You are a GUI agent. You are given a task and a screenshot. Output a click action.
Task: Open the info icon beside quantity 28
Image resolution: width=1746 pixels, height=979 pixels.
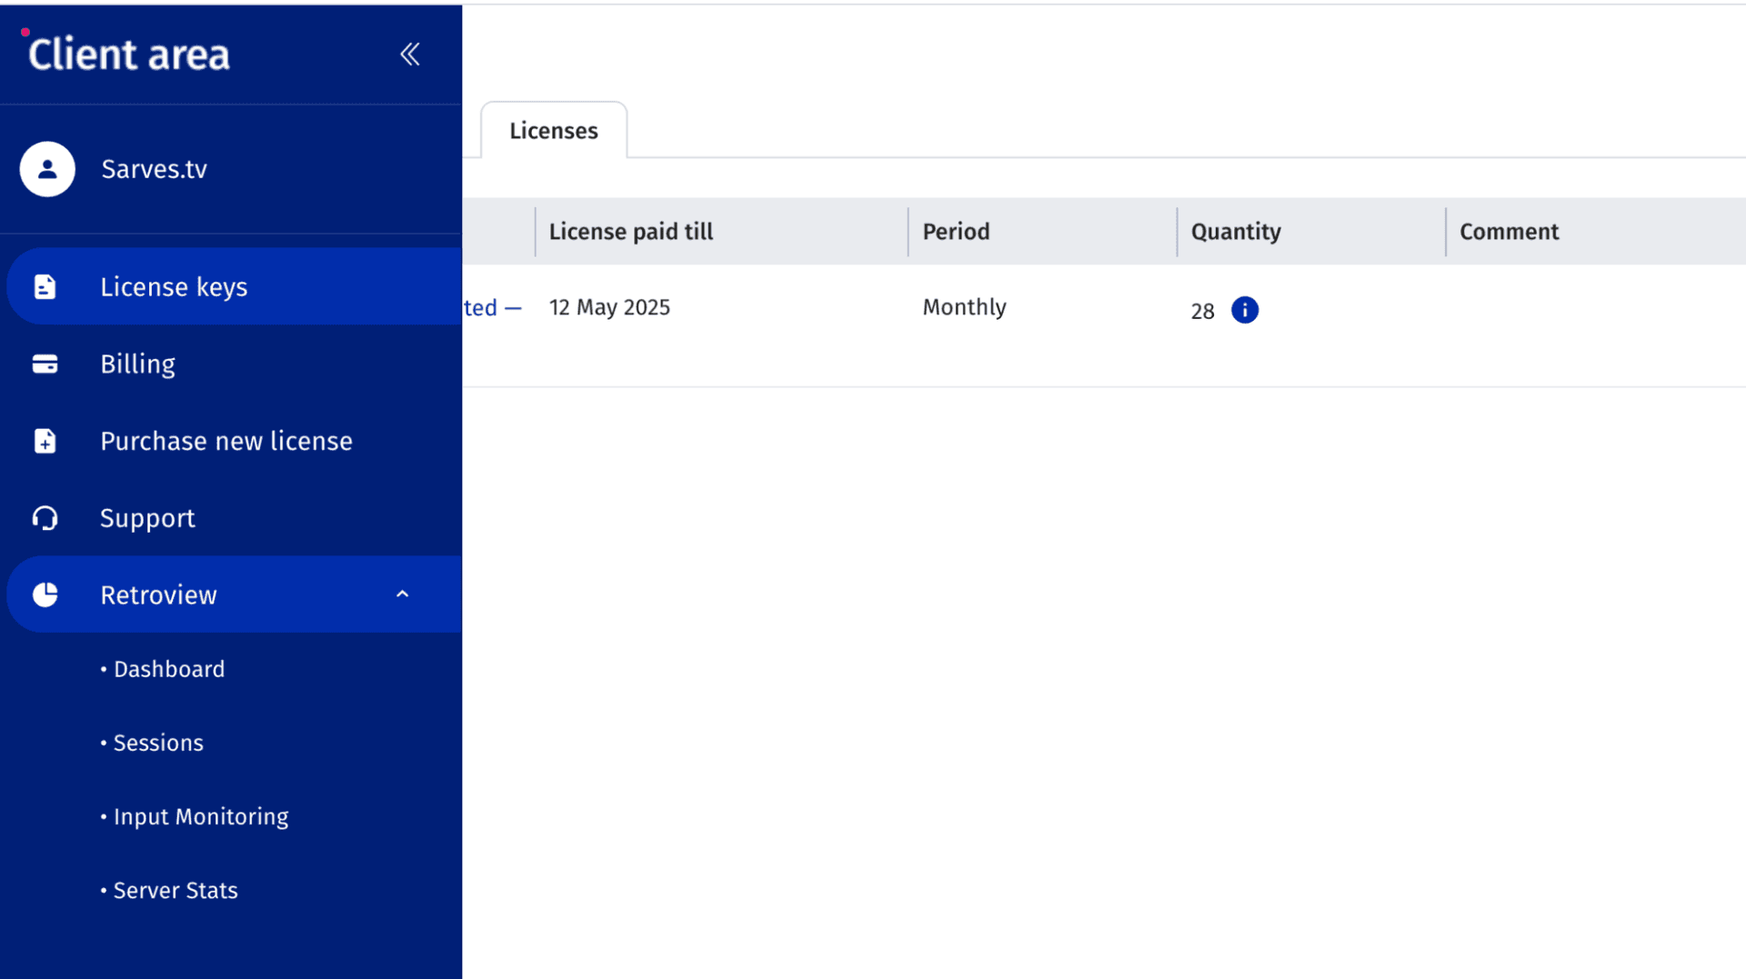click(x=1244, y=310)
